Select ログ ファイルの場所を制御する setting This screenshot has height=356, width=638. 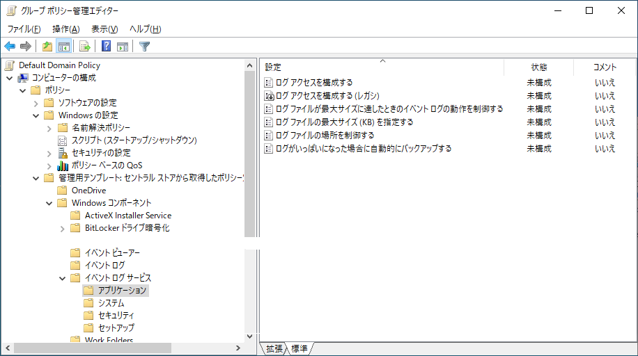(325, 136)
